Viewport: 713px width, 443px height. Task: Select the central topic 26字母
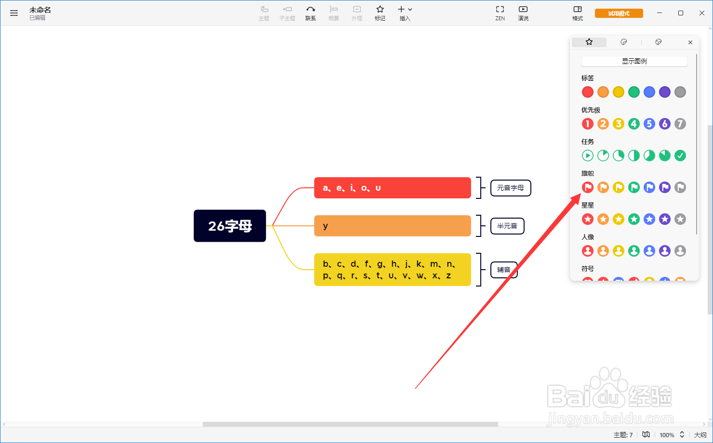point(230,226)
